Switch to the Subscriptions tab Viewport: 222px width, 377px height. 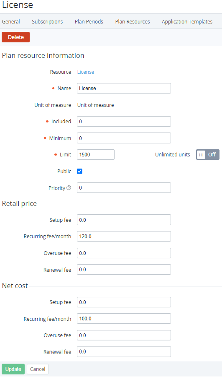pyautogui.click(x=47, y=22)
